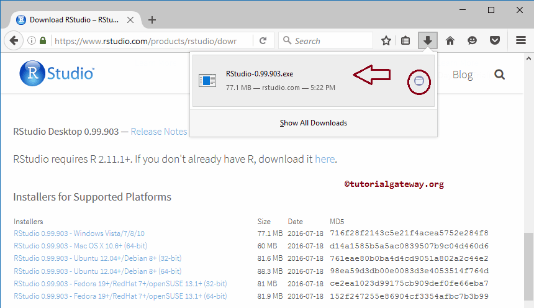Select the MD5 hash starting 716f28f2
This screenshot has width=534, height=308.
409,233
